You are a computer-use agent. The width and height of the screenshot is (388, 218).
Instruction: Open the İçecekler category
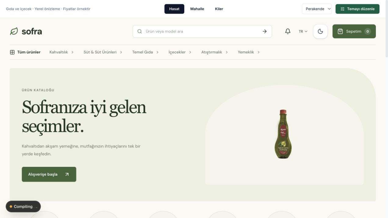coord(177,52)
